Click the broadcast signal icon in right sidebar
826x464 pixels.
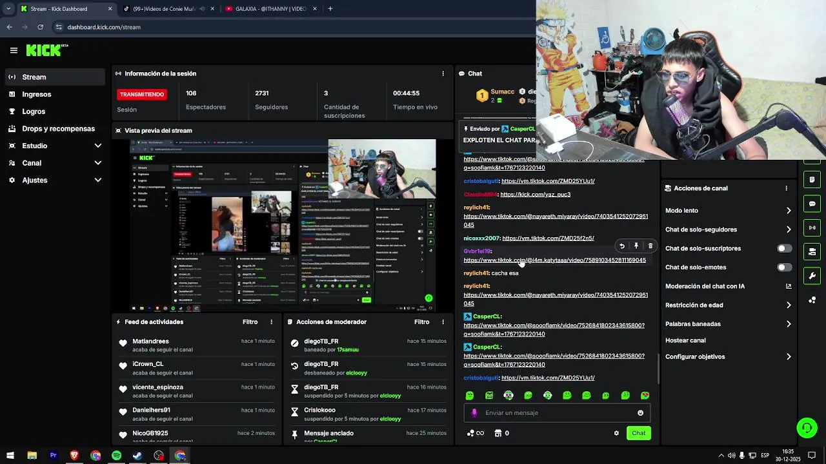click(812, 227)
